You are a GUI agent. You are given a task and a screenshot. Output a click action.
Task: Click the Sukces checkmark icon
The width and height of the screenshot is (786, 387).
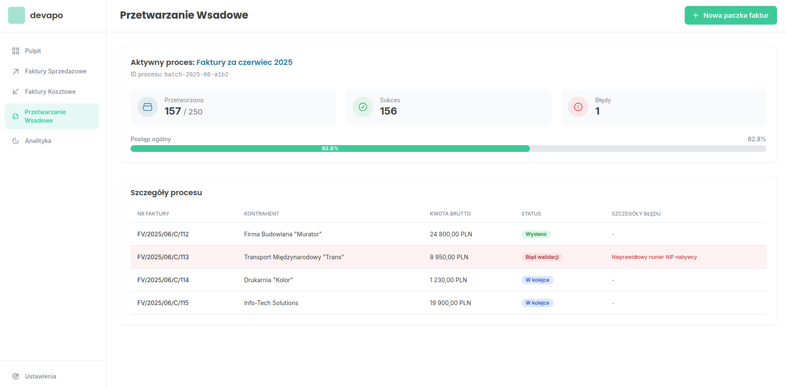(363, 107)
